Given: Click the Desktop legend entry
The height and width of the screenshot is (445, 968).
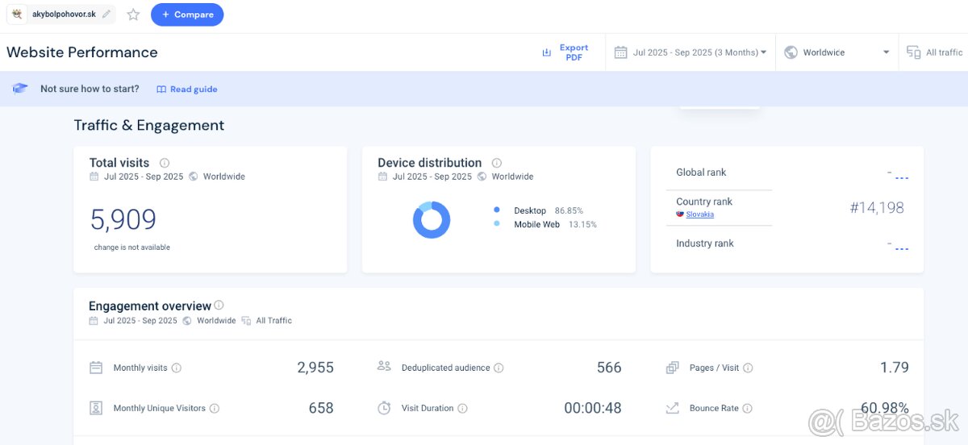Looking at the screenshot, I should click(x=529, y=210).
